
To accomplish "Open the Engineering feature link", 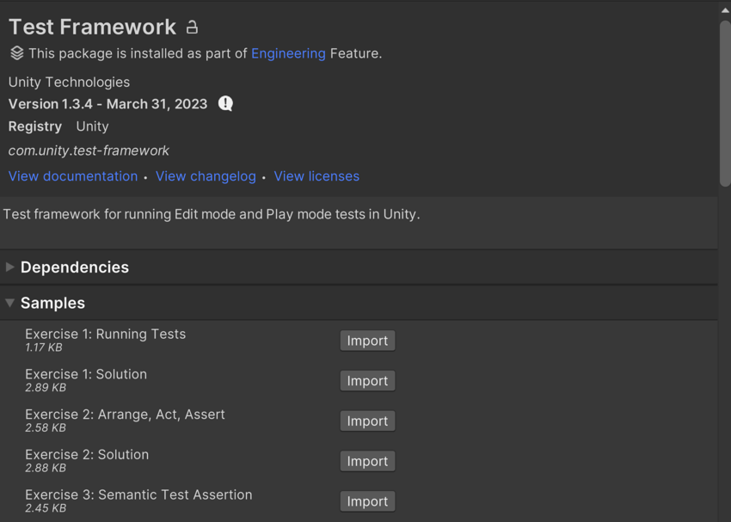I will (x=288, y=53).
